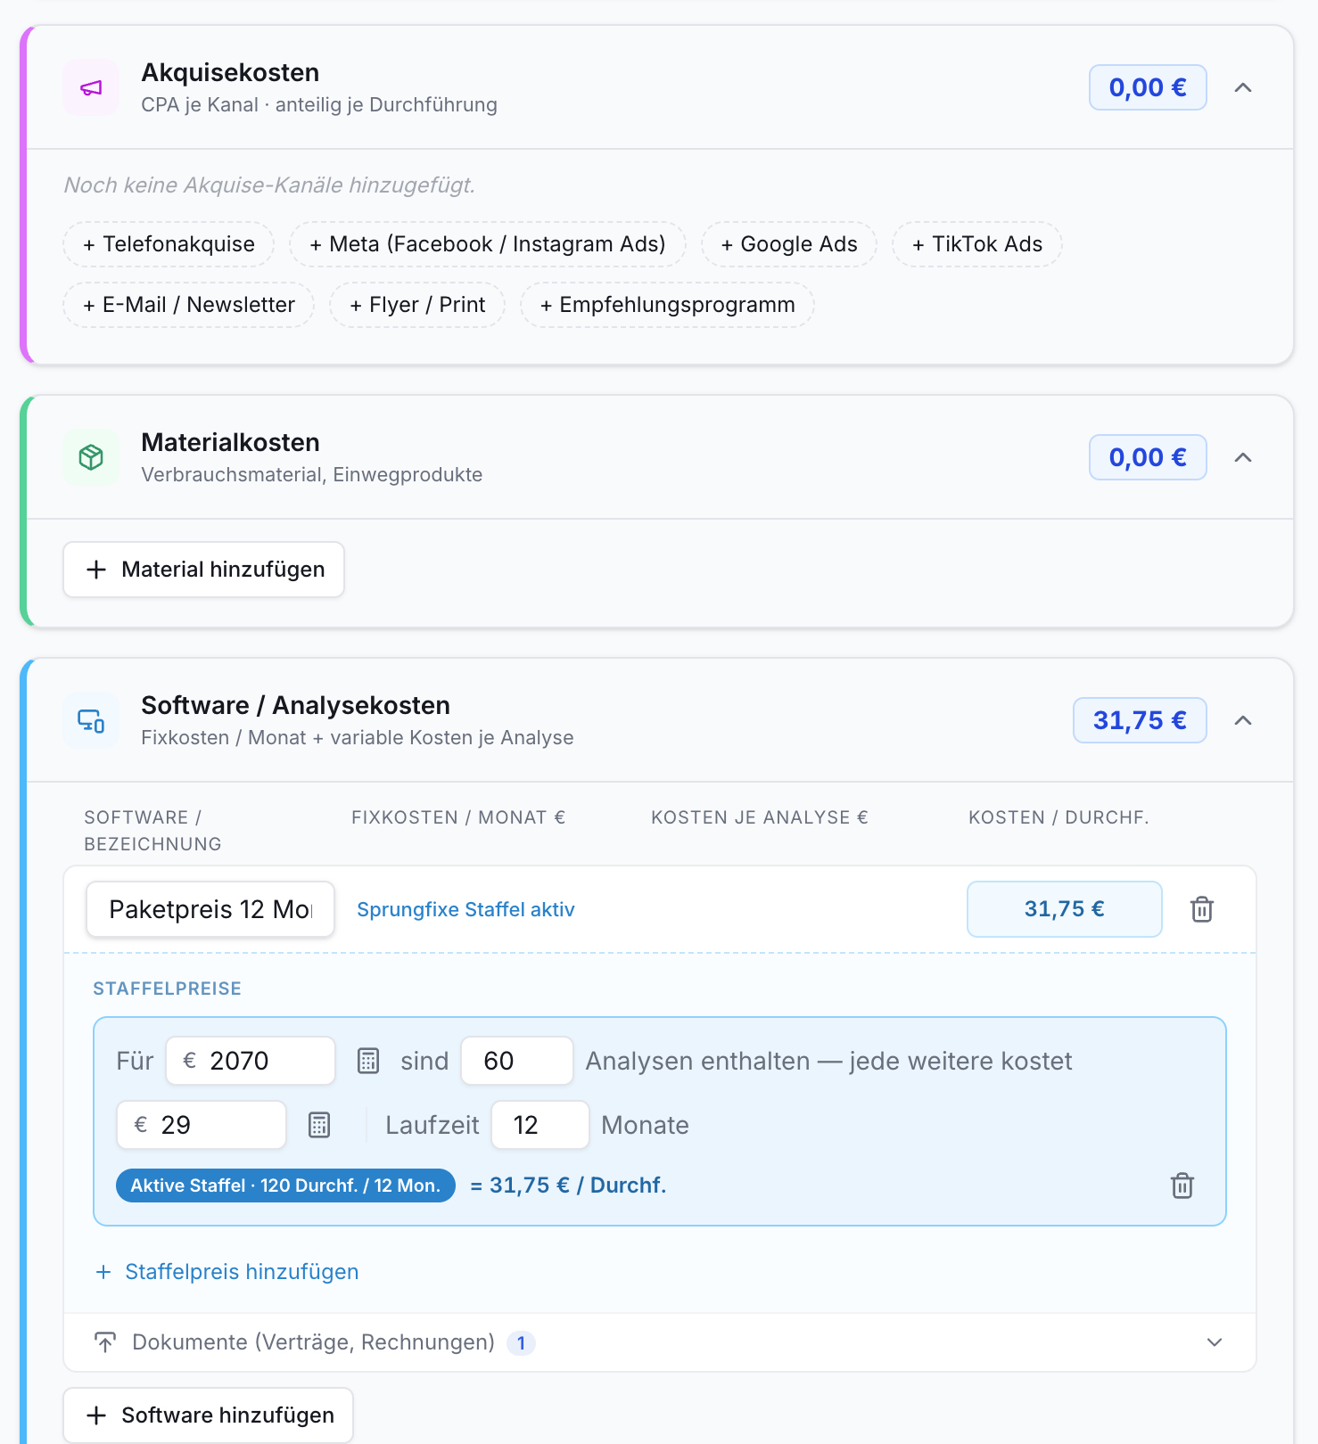
Task: Click Material hinzufügen button
Action: [x=204, y=570]
